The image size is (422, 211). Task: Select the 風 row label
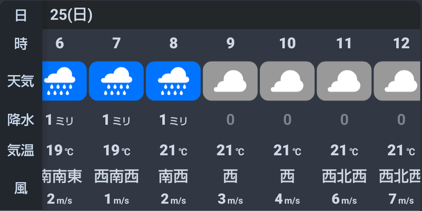click(21, 188)
